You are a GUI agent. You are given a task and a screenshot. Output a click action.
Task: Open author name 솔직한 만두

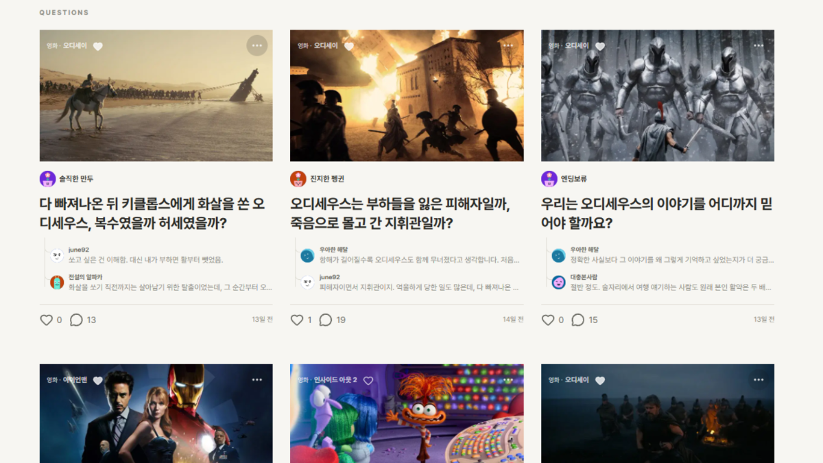pos(76,179)
